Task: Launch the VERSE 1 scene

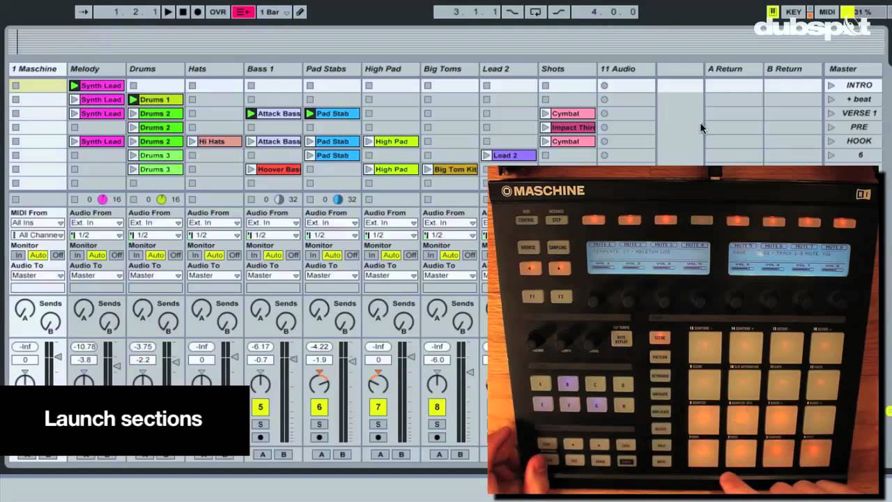Action: pos(831,114)
